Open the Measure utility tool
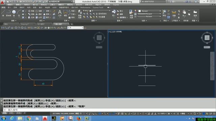 click(174, 13)
